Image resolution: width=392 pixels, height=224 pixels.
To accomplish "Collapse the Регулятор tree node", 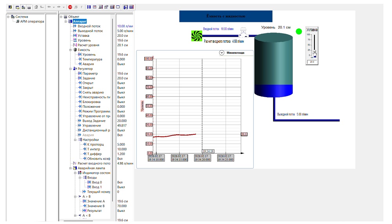I will [x=71, y=69].
